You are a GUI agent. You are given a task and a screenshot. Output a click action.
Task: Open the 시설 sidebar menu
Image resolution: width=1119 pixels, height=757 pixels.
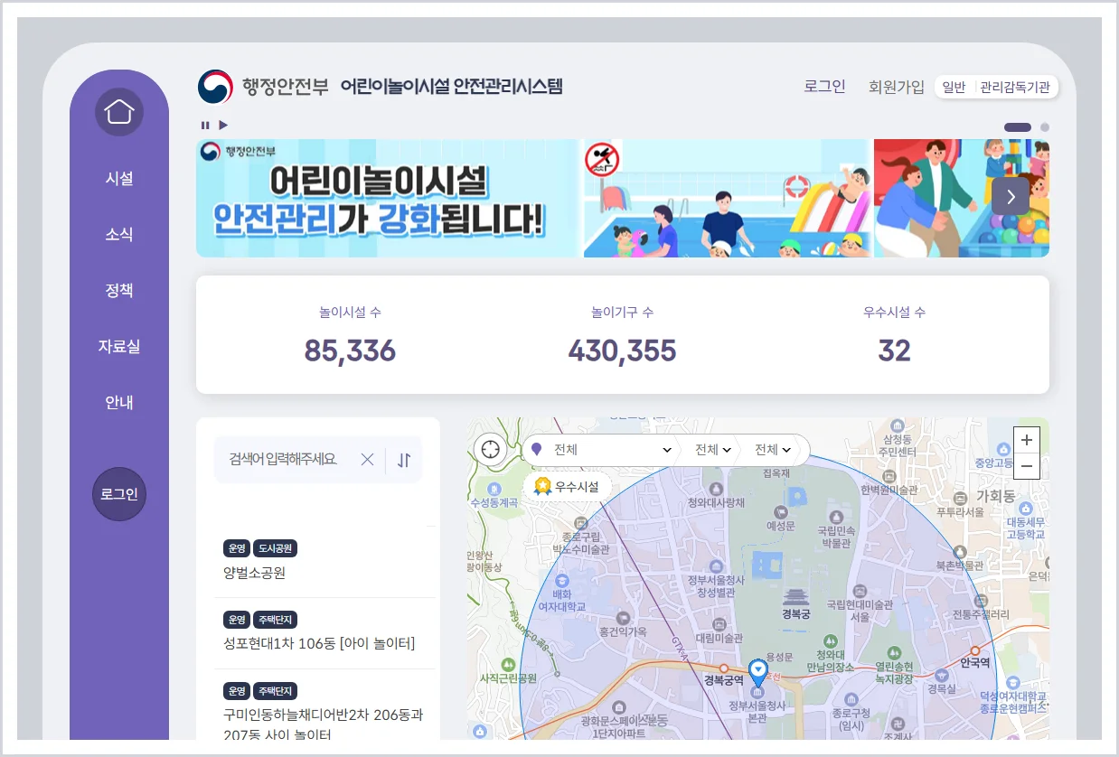click(119, 178)
